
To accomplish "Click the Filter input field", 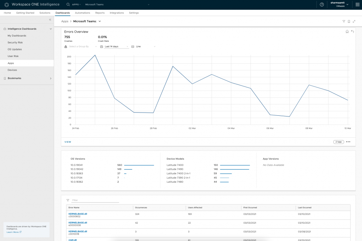I will coord(95,200).
